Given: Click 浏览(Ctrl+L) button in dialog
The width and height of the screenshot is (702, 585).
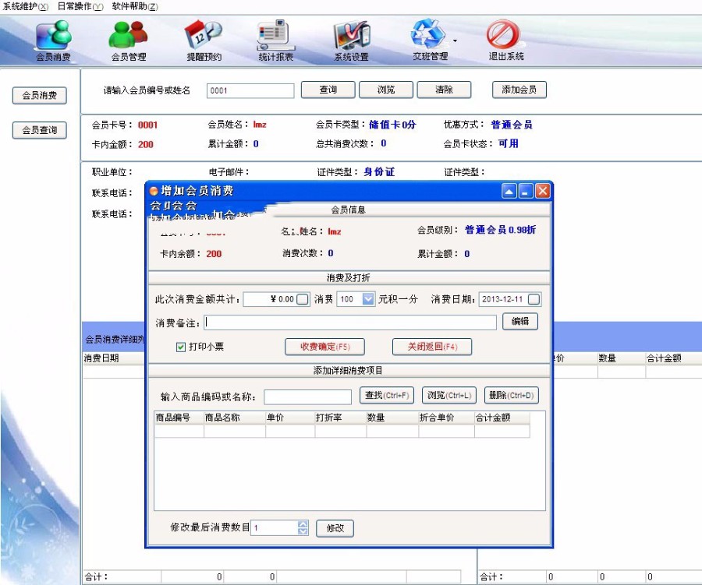Looking at the screenshot, I should tap(449, 396).
